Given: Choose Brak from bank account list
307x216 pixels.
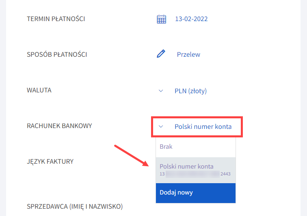Looking at the screenshot, I should (196, 147).
